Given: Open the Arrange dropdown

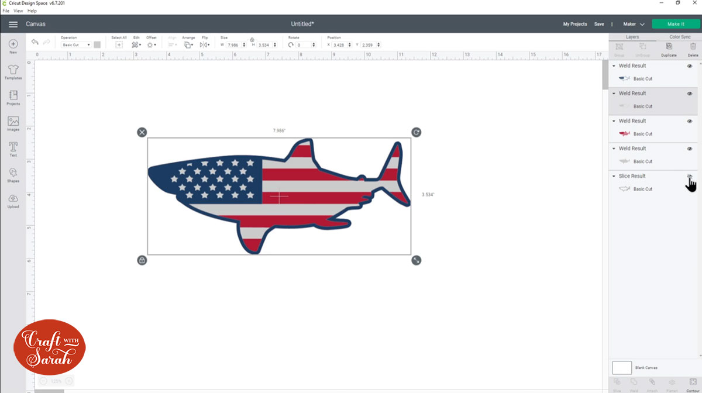Looking at the screenshot, I should [188, 44].
